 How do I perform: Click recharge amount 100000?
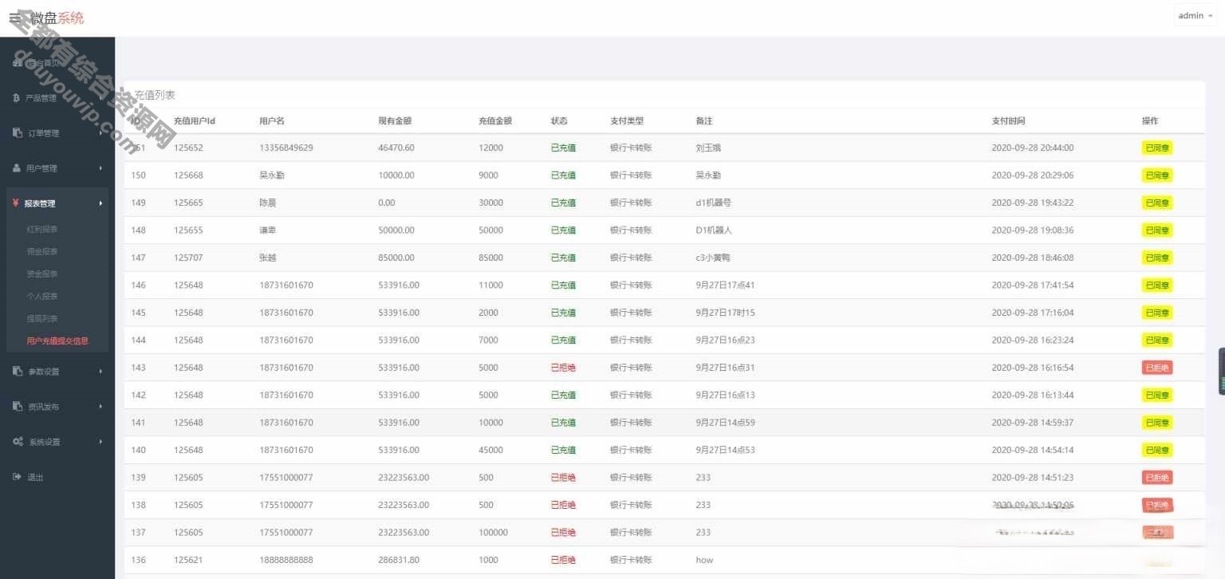493,532
